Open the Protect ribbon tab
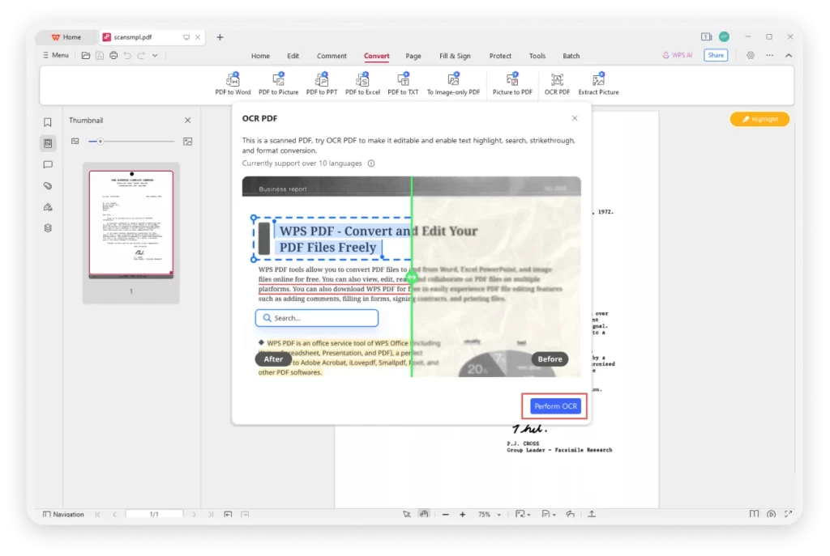The width and height of the screenshot is (830, 556). pos(500,56)
